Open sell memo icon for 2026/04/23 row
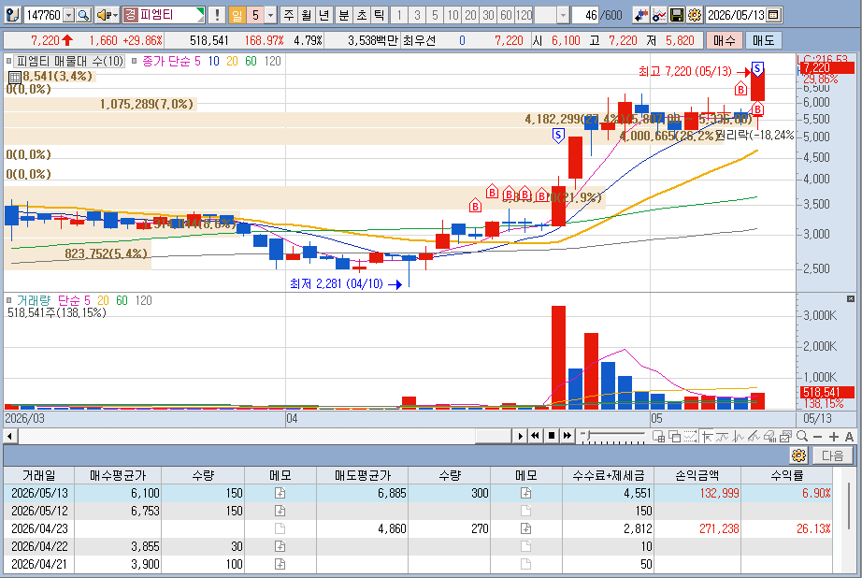The width and height of the screenshot is (862, 578). [525, 528]
